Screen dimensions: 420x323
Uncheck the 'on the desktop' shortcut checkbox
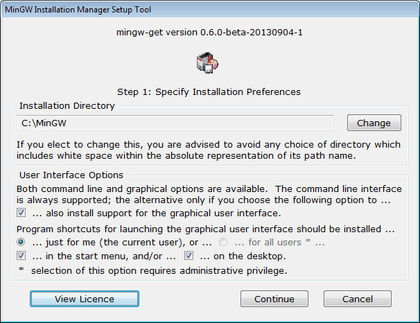189,256
